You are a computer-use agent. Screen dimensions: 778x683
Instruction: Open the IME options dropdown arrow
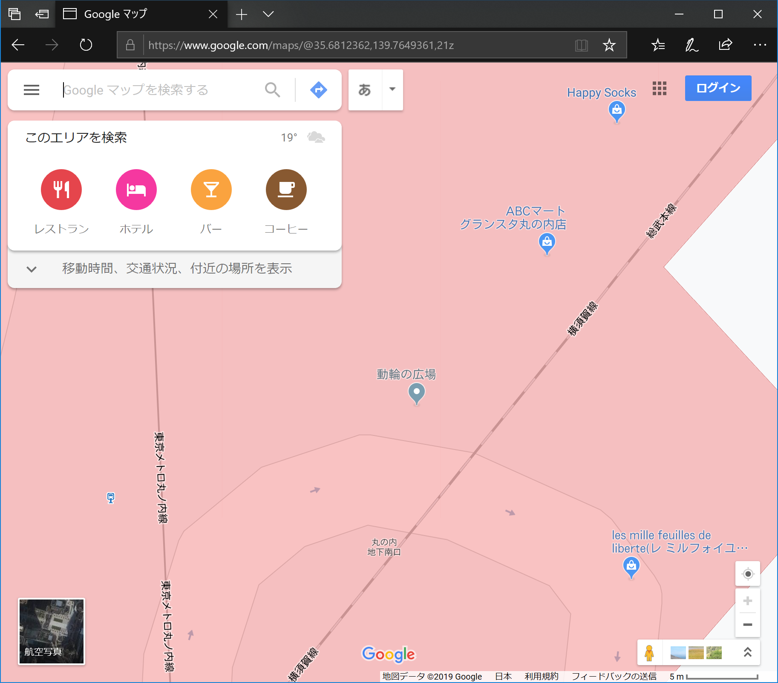pos(392,90)
